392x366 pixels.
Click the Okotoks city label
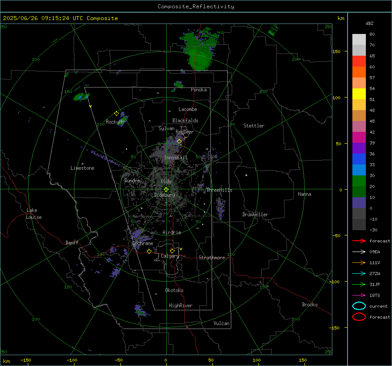click(x=174, y=290)
